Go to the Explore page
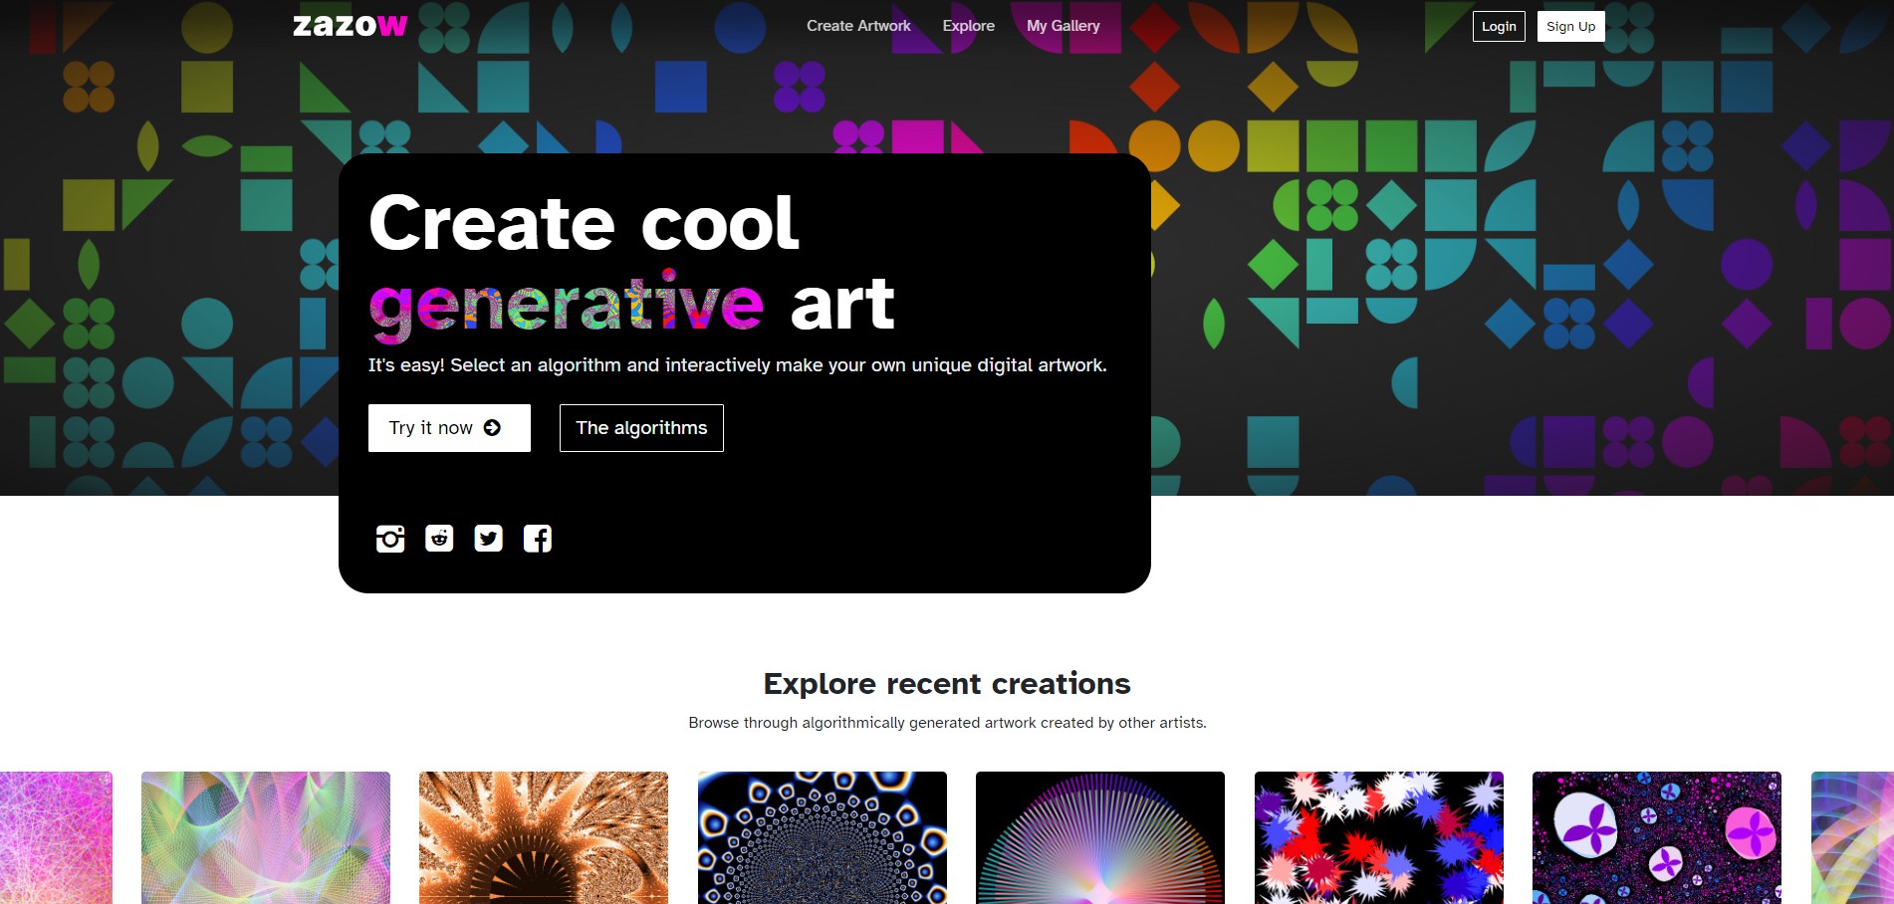 coord(968,26)
